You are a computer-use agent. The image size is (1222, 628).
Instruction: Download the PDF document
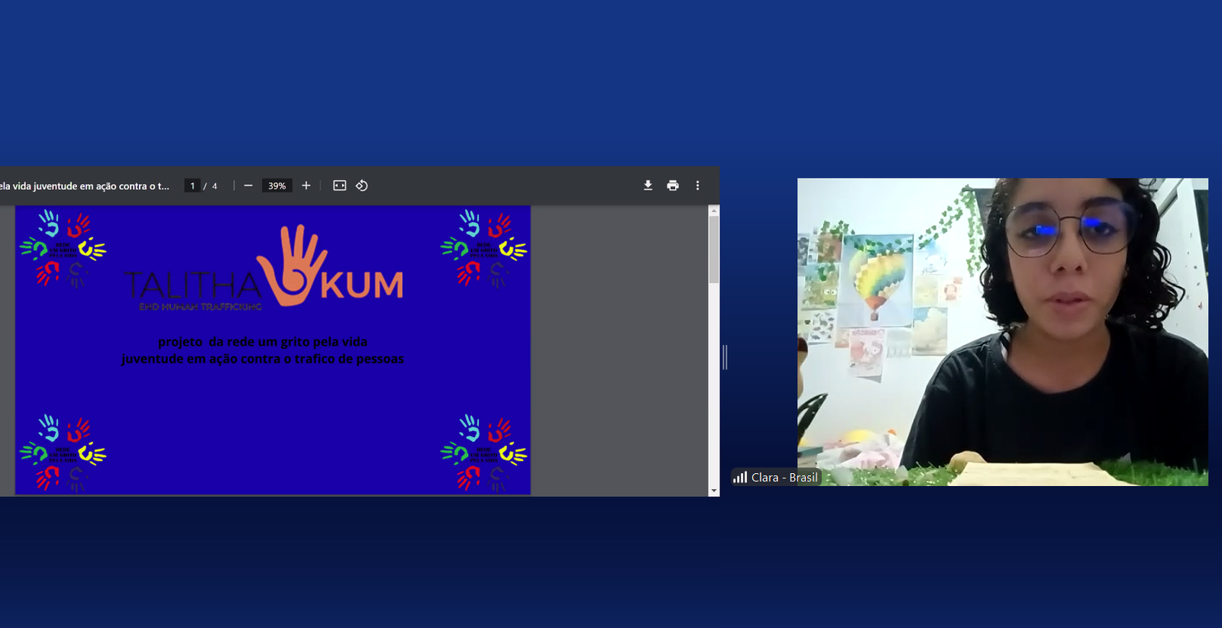(648, 185)
